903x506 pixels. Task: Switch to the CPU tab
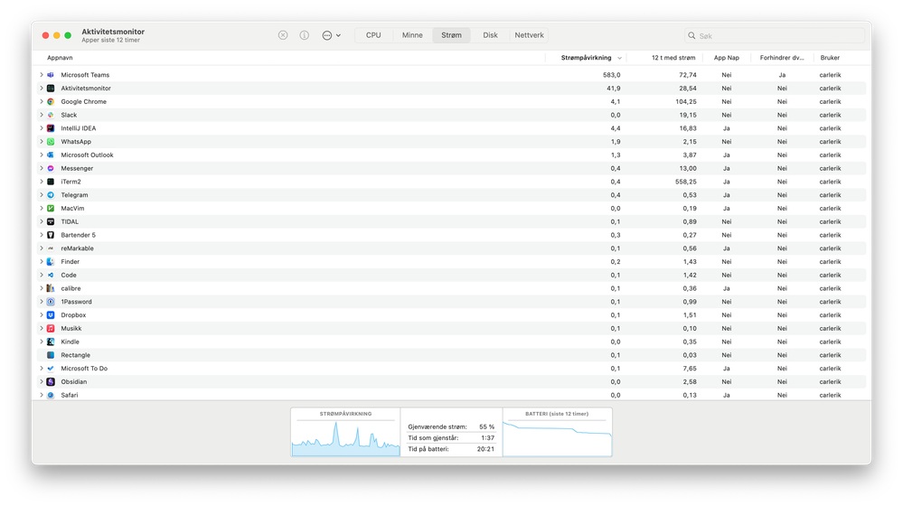tap(373, 35)
